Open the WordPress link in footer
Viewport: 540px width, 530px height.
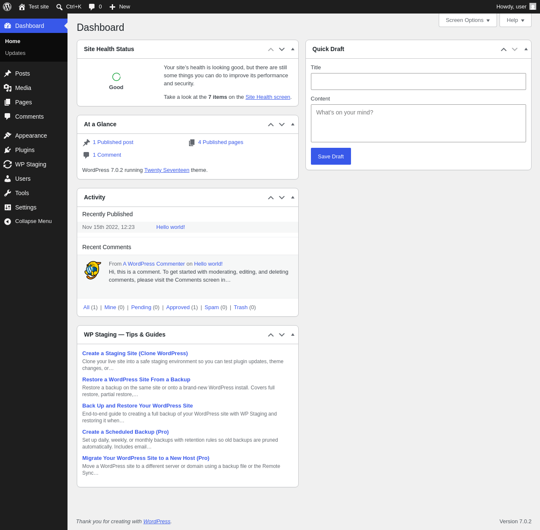tap(157, 522)
